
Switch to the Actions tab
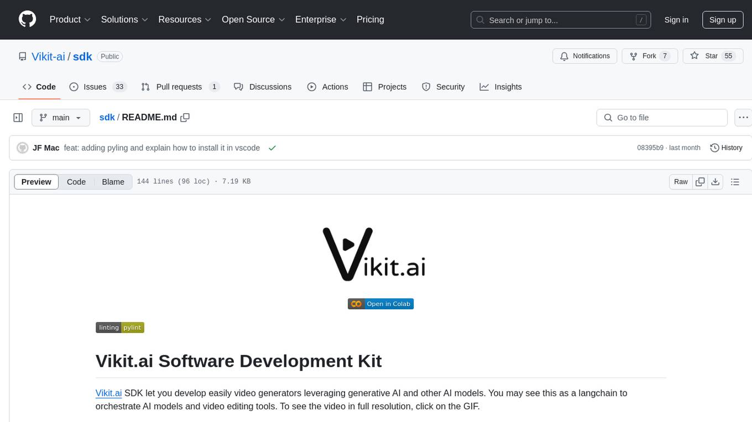(x=328, y=87)
